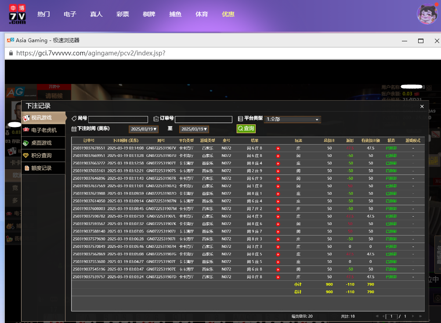Viewport: 441px width, 323px height.
Task: Switch to 电子老虎机 records tab
Action: coord(43,130)
